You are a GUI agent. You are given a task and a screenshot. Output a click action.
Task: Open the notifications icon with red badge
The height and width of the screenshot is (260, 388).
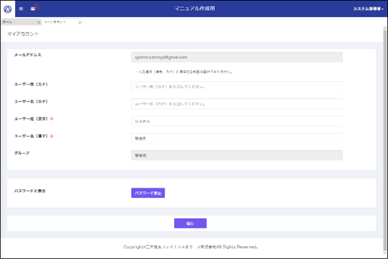(35, 8)
